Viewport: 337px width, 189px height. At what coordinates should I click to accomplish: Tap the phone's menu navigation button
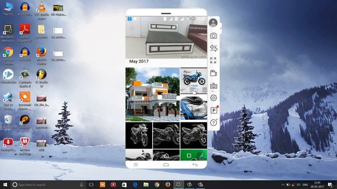pos(136,164)
